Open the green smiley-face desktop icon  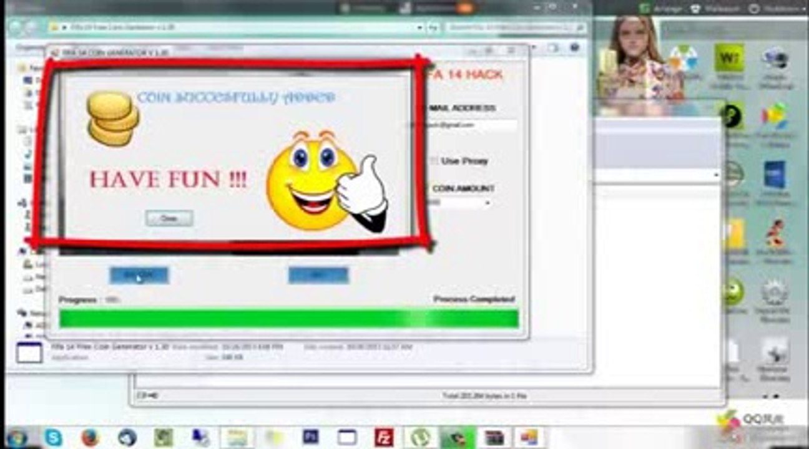(733, 292)
